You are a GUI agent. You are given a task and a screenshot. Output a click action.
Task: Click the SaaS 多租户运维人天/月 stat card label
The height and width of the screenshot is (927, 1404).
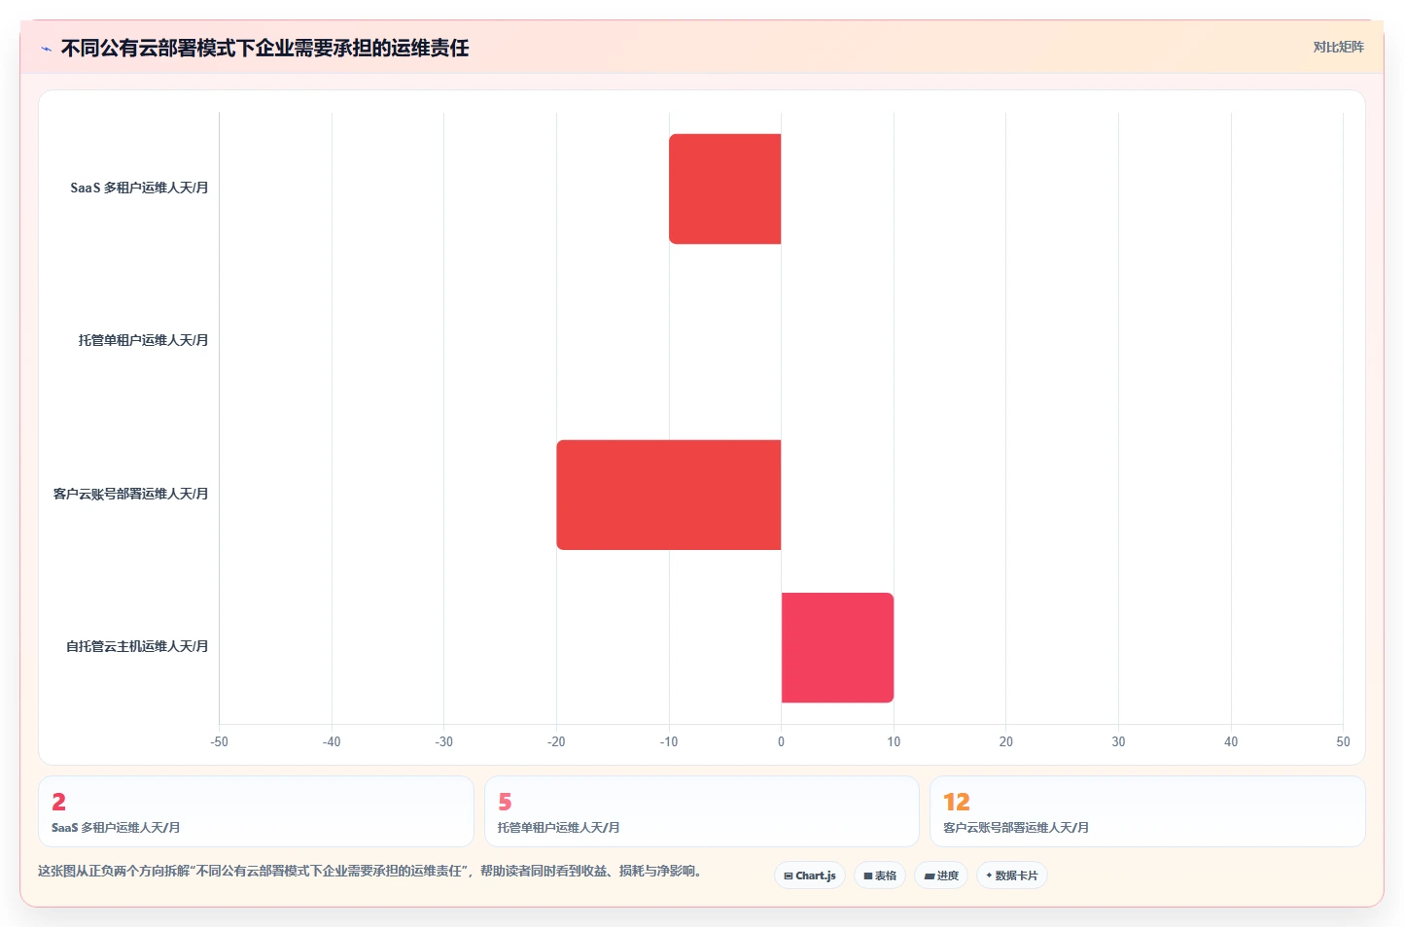116,828
